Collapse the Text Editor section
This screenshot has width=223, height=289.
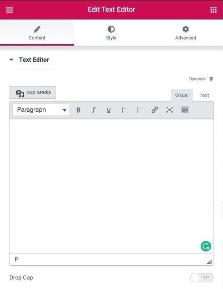(11, 60)
